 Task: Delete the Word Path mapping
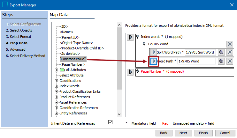click(230, 61)
